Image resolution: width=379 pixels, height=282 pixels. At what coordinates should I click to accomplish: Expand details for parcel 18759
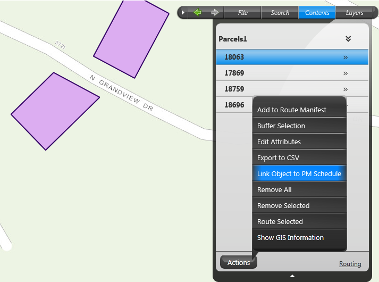tap(346, 89)
